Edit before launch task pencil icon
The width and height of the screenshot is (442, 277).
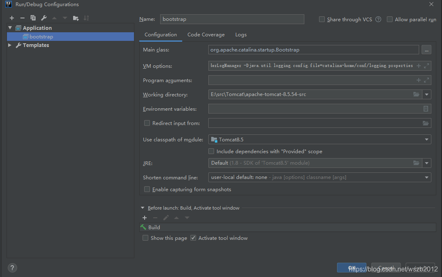pos(166,217)
